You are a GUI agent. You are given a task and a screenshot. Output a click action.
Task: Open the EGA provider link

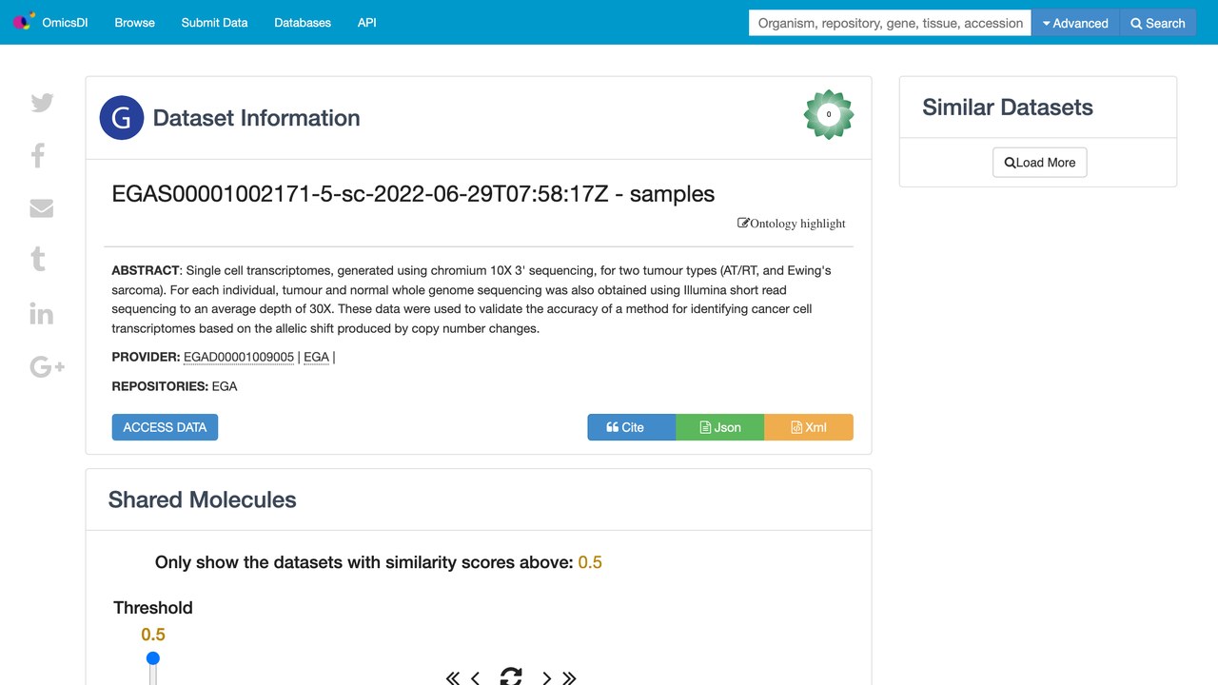click(317, 357)
